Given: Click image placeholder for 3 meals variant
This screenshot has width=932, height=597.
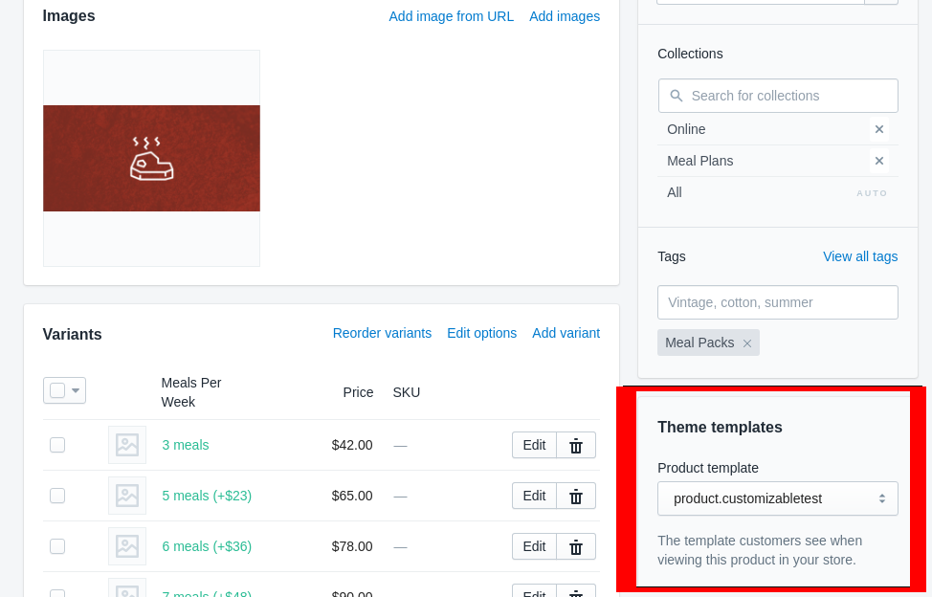Looking at the screenshot, I should point(126,445).
